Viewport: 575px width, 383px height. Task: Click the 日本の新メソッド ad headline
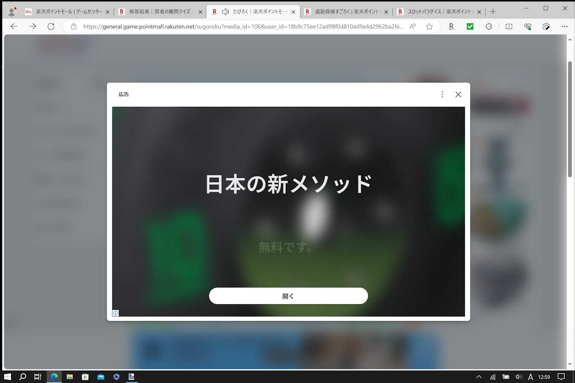(x=288, y=184)
